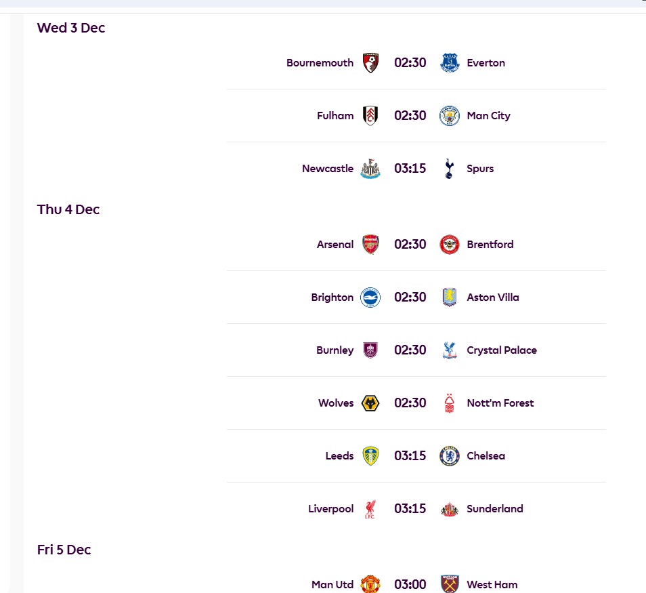The image size is (646, 593).
Task: Open the Nott'm Forest club badge
Action: 449,403
